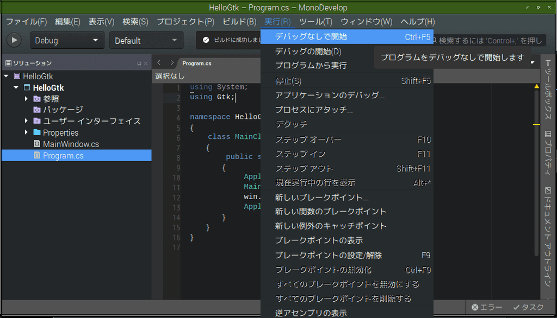Click the ユーザー インターフェイス folder icon

point(37,121)
